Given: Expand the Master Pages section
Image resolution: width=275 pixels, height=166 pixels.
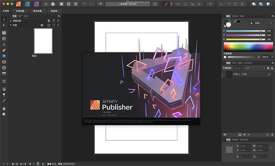Looking at the screenshot, I should 11,21.
